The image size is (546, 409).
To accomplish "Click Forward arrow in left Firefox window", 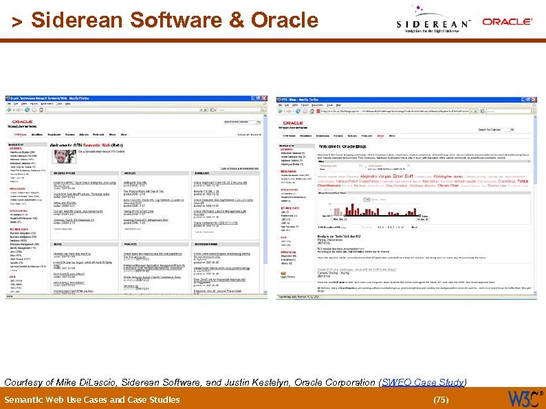I will (x=17, y=110).
